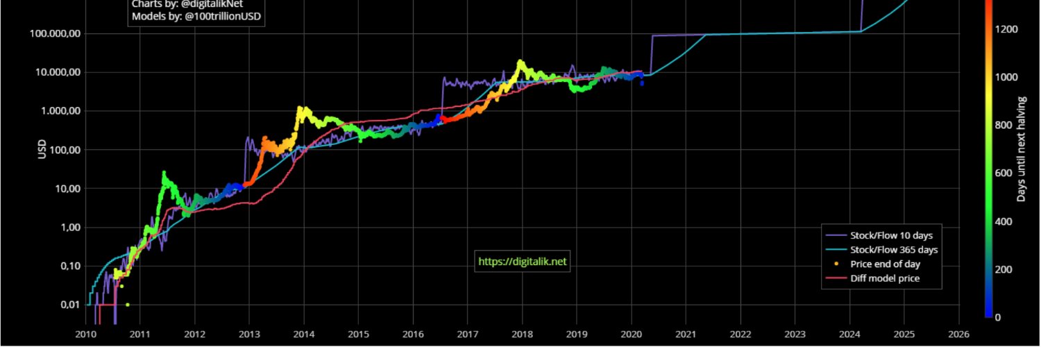The height and width of the screenshot is (347, 1041).
Task: Click the 2024 x-axis label
Action: click(849, 335)
